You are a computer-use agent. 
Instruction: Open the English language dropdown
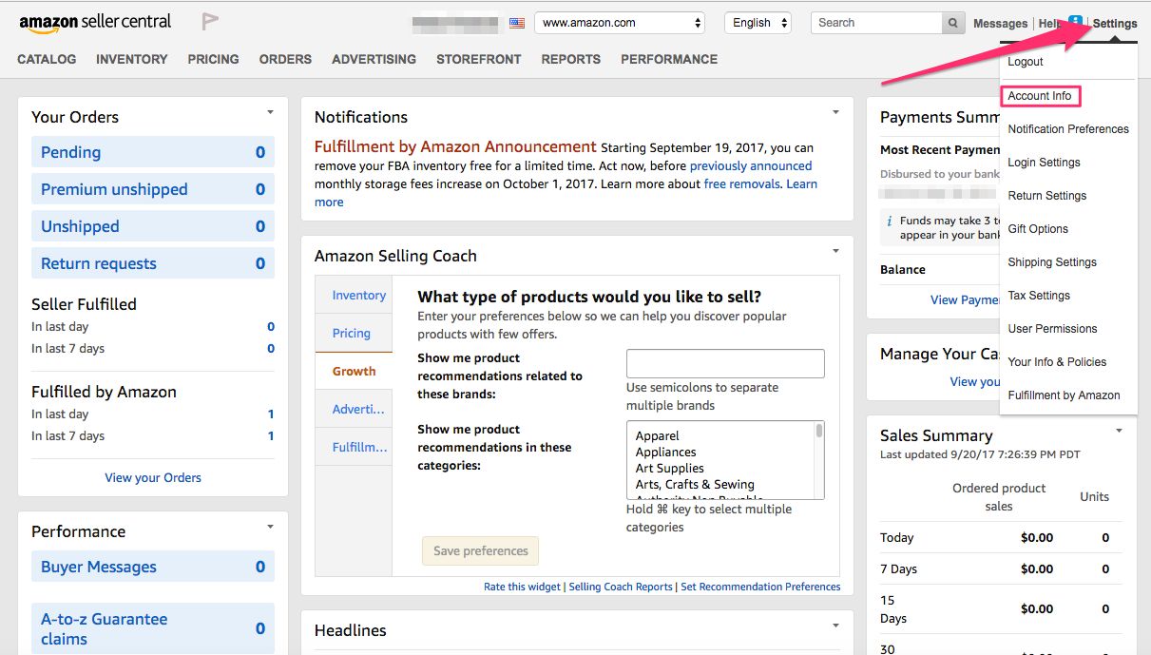point(758,23)
